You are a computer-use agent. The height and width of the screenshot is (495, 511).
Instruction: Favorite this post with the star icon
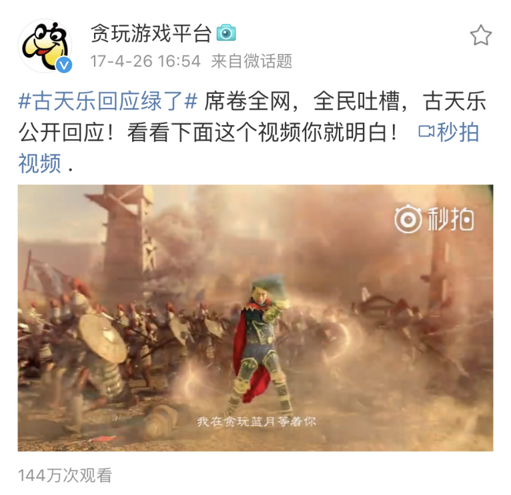click(481, 35)
